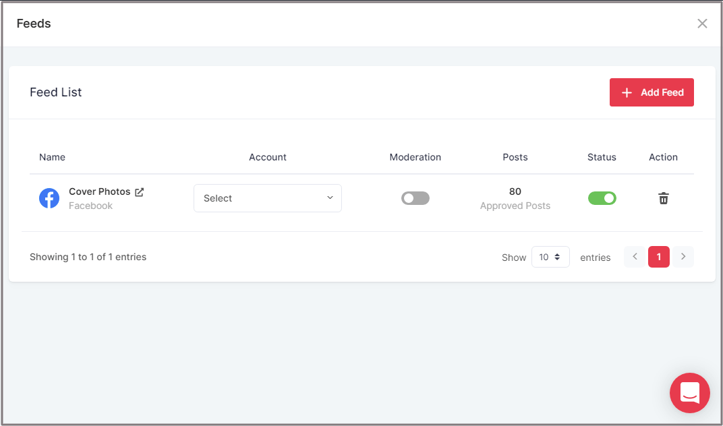Click the 80 Approved Posts count
The image size is (723, 426).
click(x=515, y=198)
